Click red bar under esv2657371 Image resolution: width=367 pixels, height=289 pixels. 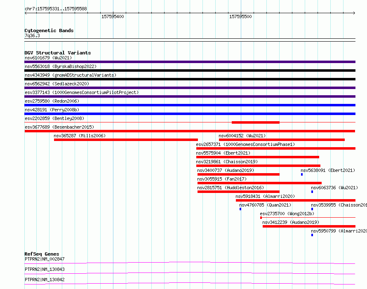pos(276,148)
